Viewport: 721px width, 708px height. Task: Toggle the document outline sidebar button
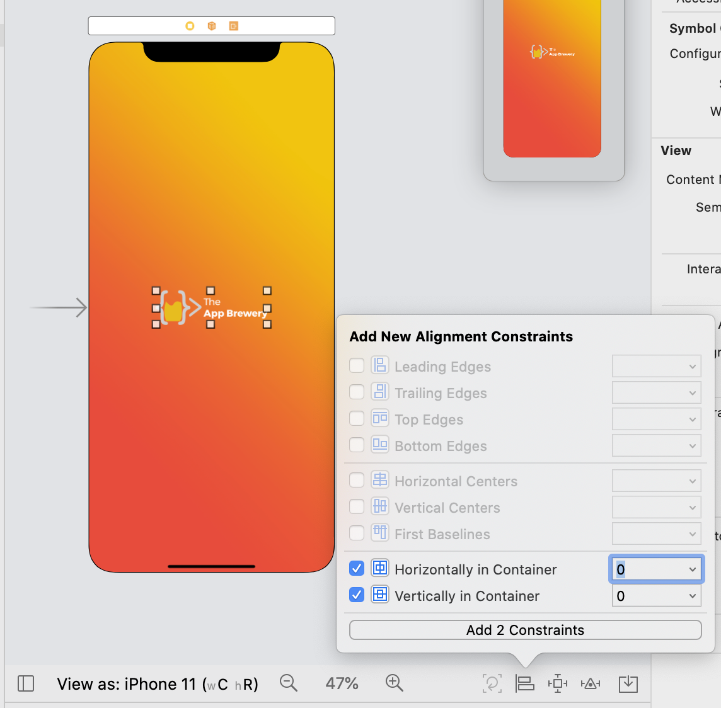coord(26,683)
